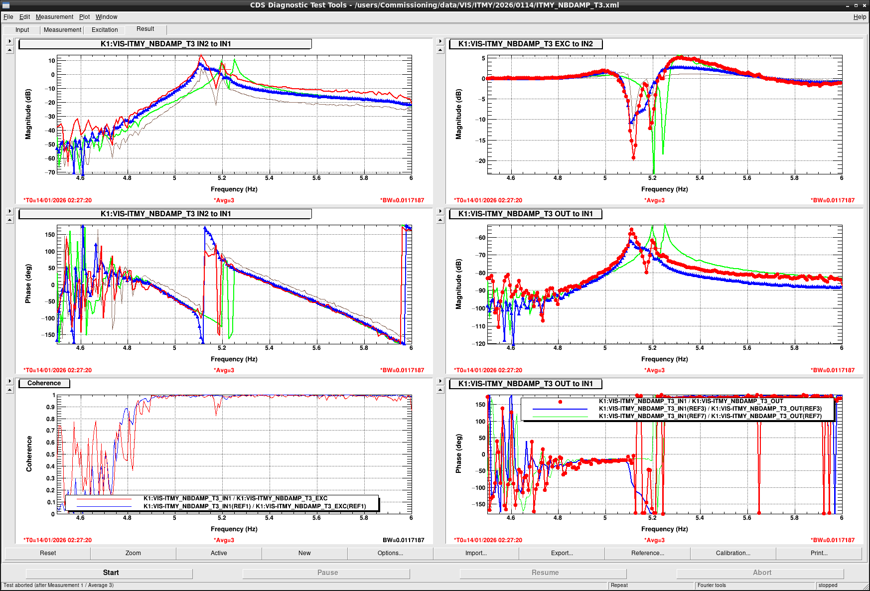Image resolution: width=870 pixels, height=591 pixels.
Task: Collapse panel using up-arrow of IN2 to IN1 phase plot
Action: [9, 220]
